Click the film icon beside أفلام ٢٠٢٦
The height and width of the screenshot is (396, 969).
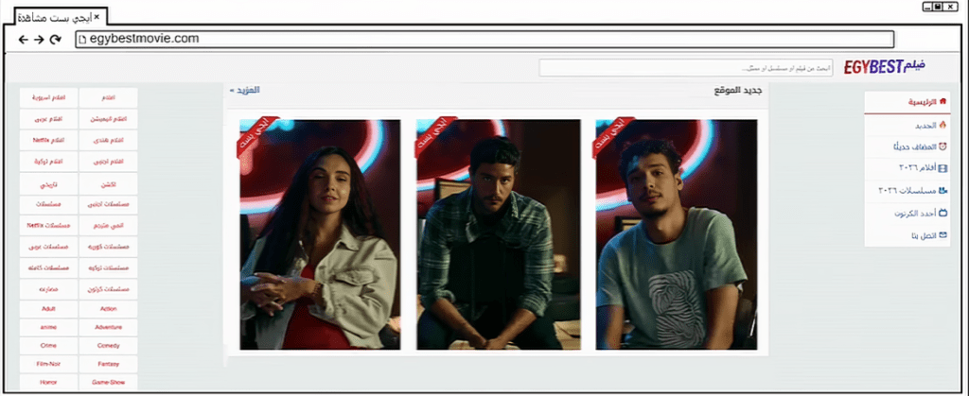(x=943, y=168)
